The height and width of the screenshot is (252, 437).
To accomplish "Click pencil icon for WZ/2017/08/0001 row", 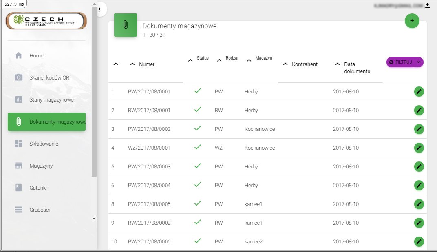I will click(419, 148).
